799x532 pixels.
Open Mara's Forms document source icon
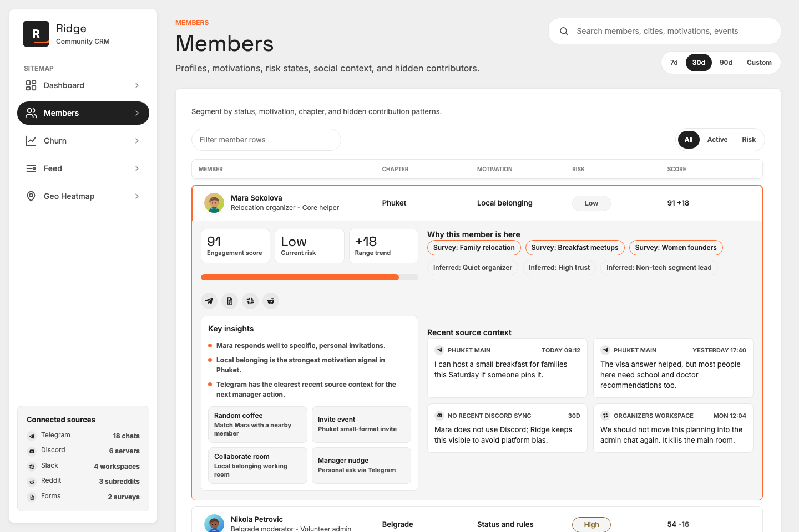point(230,301)
